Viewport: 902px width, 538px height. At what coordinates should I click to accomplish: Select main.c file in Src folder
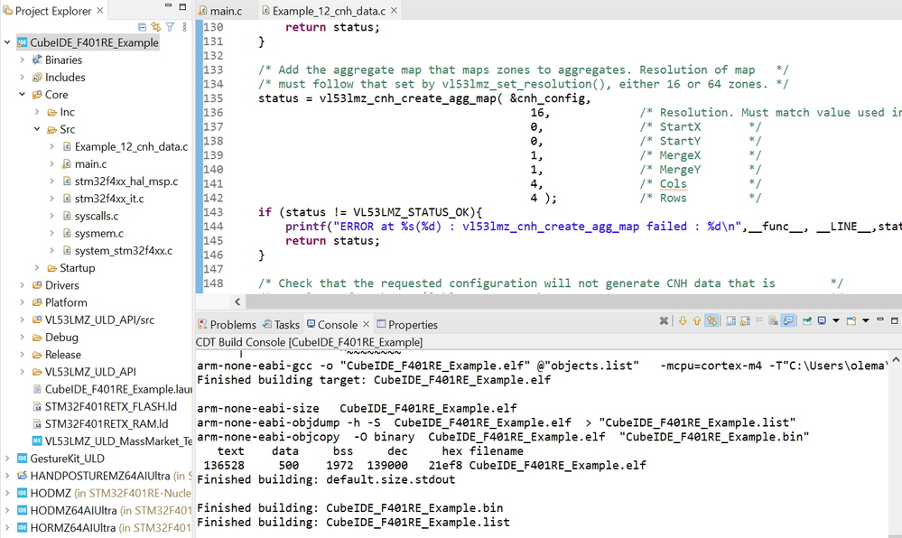tap(90, 164)
